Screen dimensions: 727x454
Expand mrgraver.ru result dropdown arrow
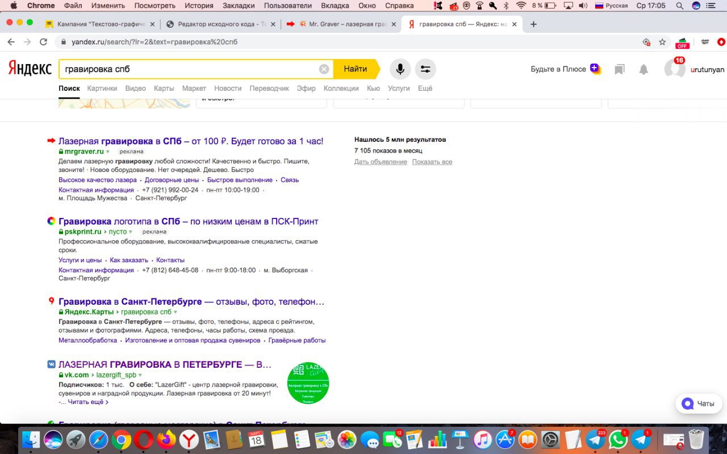click(108, 152)
